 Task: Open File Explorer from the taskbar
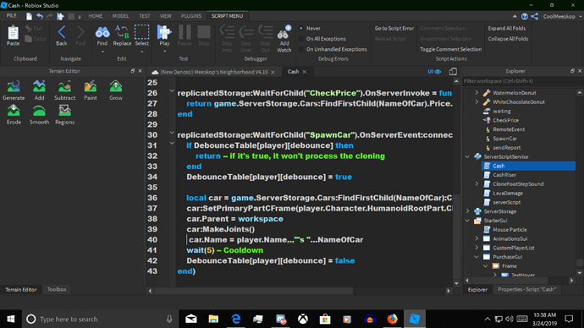pyautogui.click(x=213, y=319)
